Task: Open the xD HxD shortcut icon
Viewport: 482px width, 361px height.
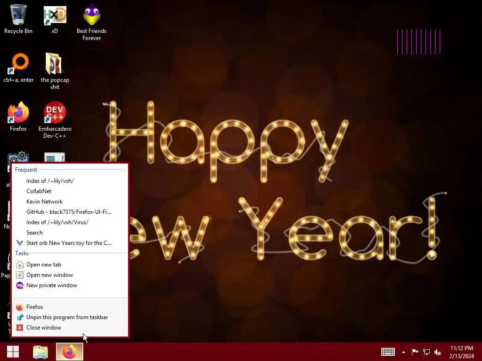Action: (x=55, y=19)
